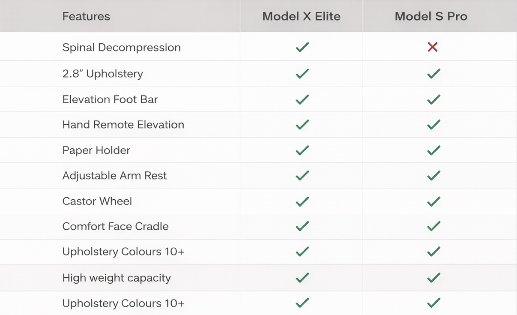Select Model S Pro checkmark for 2.8" Upholstery

click(x=433, y=74)
